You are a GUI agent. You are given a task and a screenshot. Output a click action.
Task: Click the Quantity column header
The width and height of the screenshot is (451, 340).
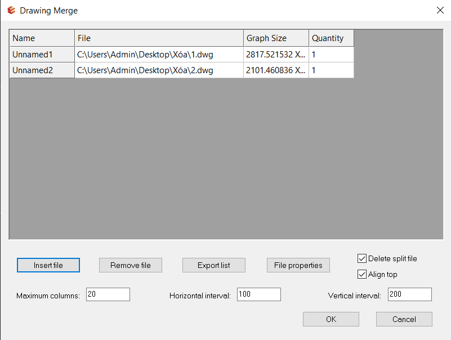coord(331,38)
